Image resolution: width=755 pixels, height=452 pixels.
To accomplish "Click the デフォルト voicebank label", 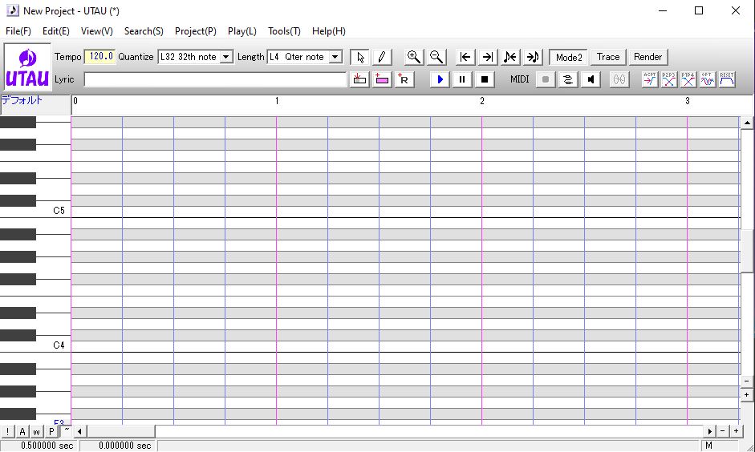I will [22, 100].
